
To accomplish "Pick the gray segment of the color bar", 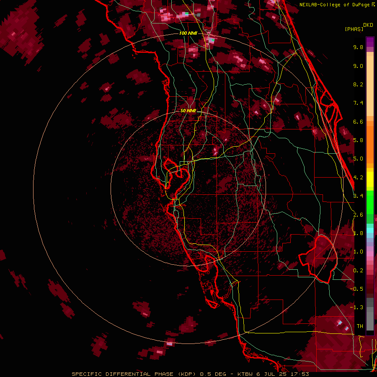I will pos(370,314).
